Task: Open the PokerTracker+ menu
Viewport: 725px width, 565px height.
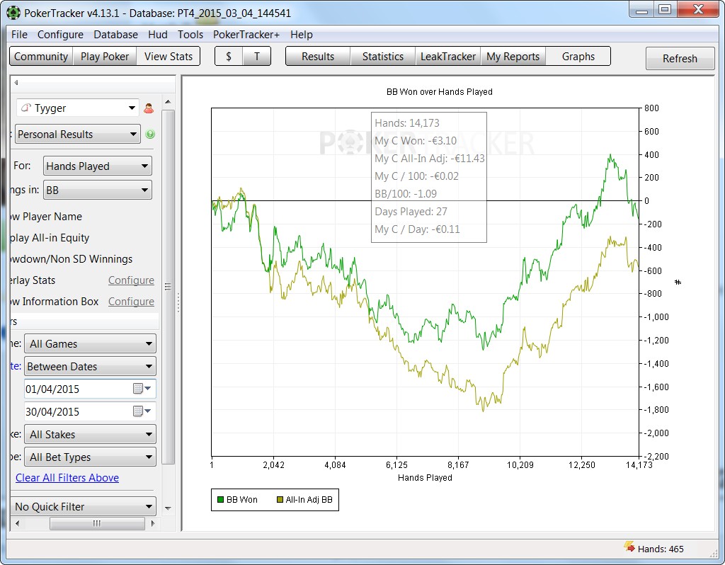Action: (246, 35)
